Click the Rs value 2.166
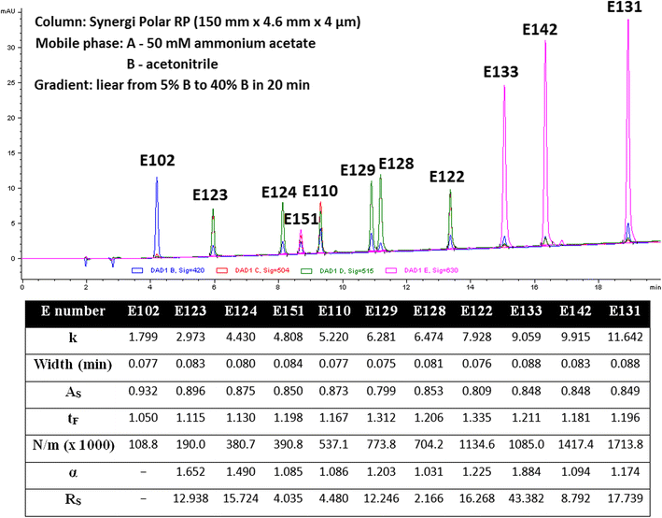This screenshot has width=662, height=518. click(429, 498)
